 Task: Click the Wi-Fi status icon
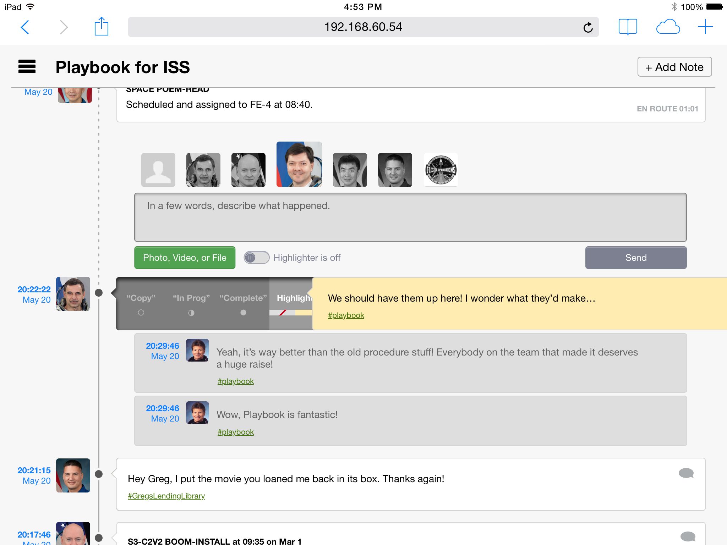[x=31, y=7]
